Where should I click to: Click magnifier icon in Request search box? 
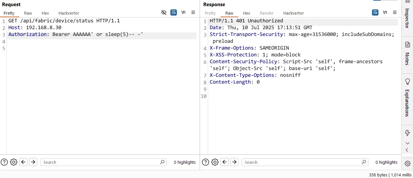pos(162,162)
